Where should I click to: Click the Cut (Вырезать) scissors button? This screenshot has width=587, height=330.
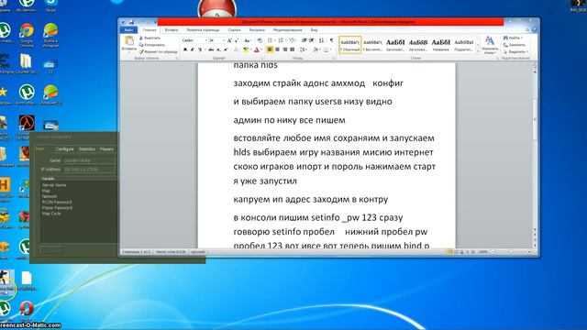(x=150, y=38)
